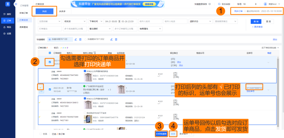Open the 下单时间 dropdown

tap(96, 21)
